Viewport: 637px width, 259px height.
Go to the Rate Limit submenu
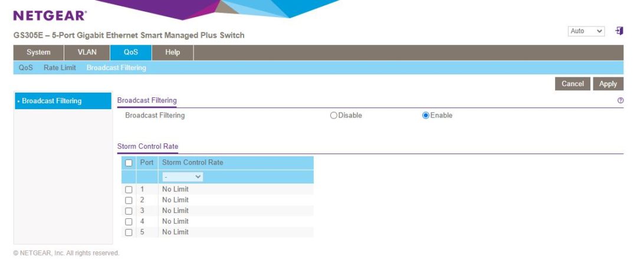pos(60,68)
